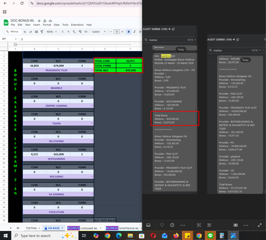
Task: Open the Google Sheets home logo
Action: point(6,23)
